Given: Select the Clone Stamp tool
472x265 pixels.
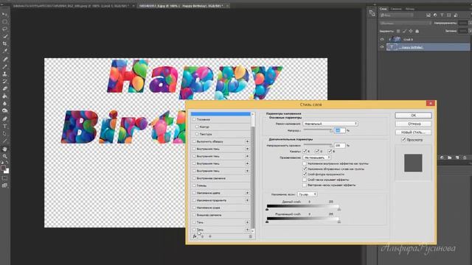Looking at the screenshot, I should coord(5,74).
